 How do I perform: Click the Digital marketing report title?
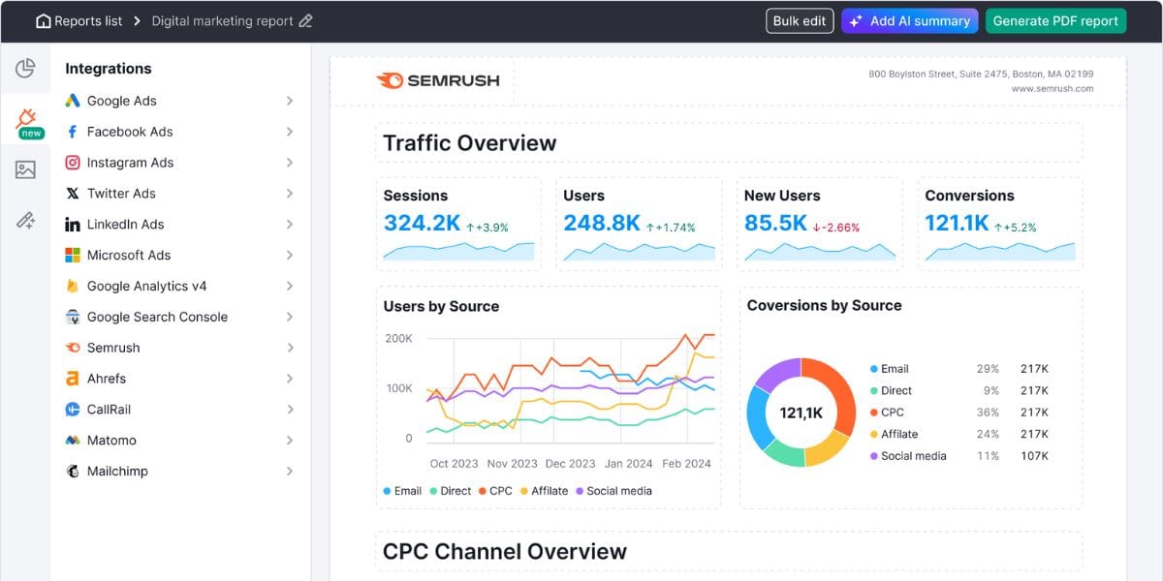click(x=222, y=21)
